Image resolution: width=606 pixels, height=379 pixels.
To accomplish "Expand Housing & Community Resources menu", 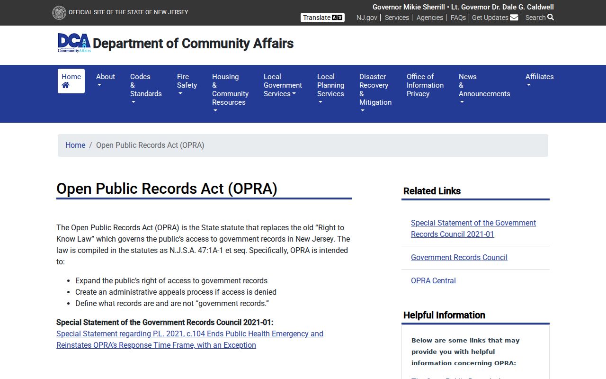I will [230, 93].
